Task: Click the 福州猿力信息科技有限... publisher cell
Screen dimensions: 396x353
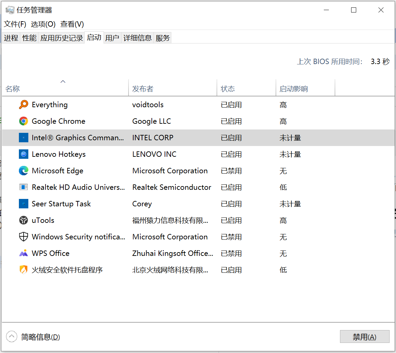Action: [170, 220]
